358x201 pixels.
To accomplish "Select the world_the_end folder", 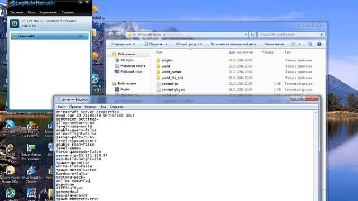I will pyautogui.click(x=170, y=78).
